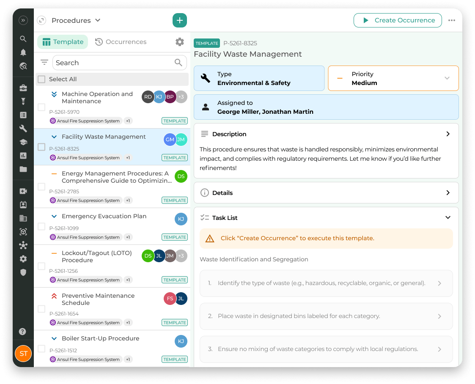Open the medical camera sidebar icon
This screenshot has height=384, width=475.
[23, 191]
